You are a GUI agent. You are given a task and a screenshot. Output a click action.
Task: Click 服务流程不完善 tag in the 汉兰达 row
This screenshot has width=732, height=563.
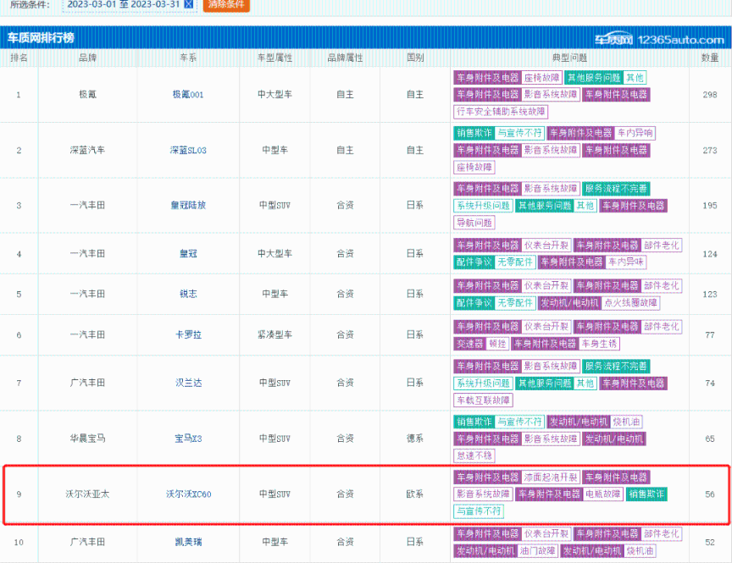tap(616, 366)
